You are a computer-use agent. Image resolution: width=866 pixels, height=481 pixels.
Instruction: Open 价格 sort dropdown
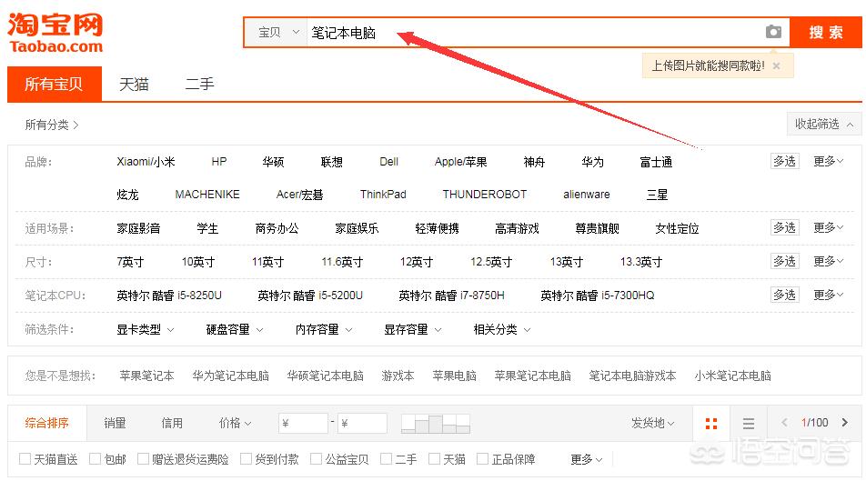click(236, 423)
